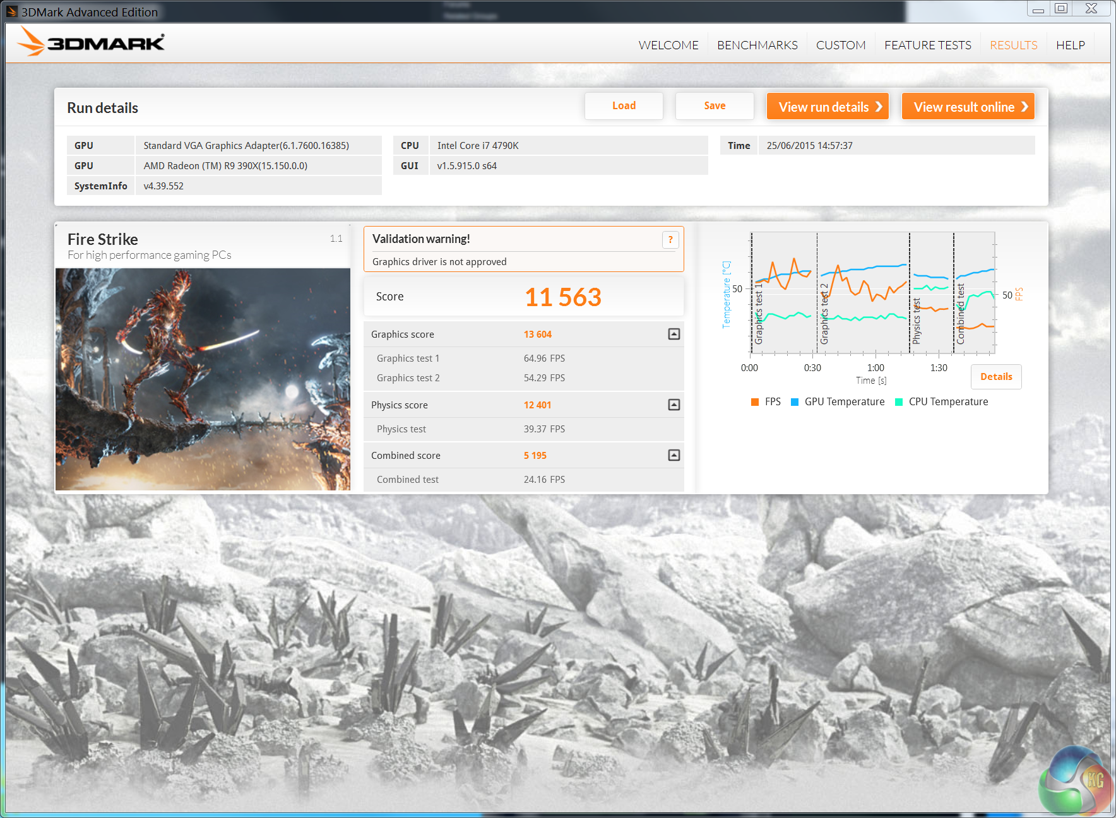Switch to the FEATURE TESTS tab
The image size is (1116, 818).
tap(927, 45)
